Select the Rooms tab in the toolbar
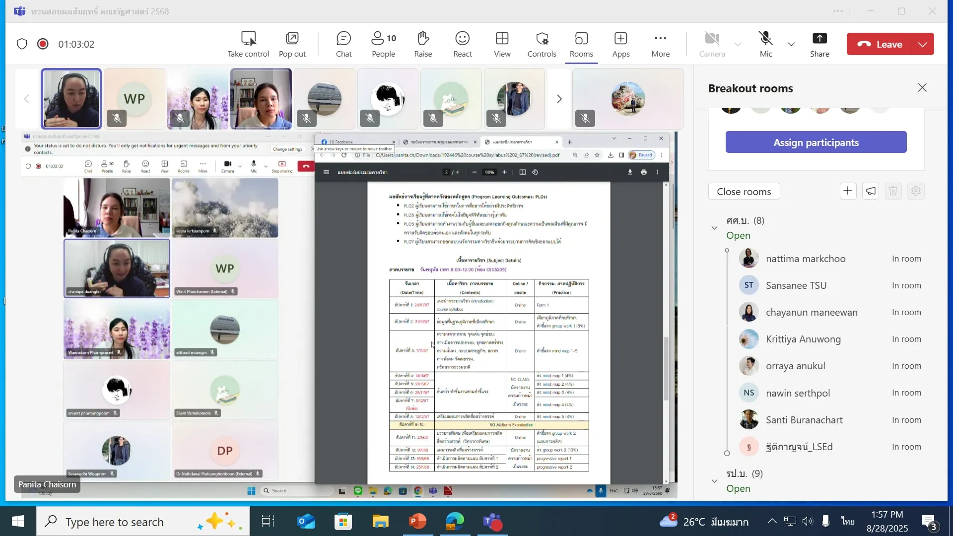953x536 pixels. (x=581, y=44)
